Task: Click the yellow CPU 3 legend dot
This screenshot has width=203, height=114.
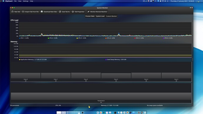Action: 77,38
